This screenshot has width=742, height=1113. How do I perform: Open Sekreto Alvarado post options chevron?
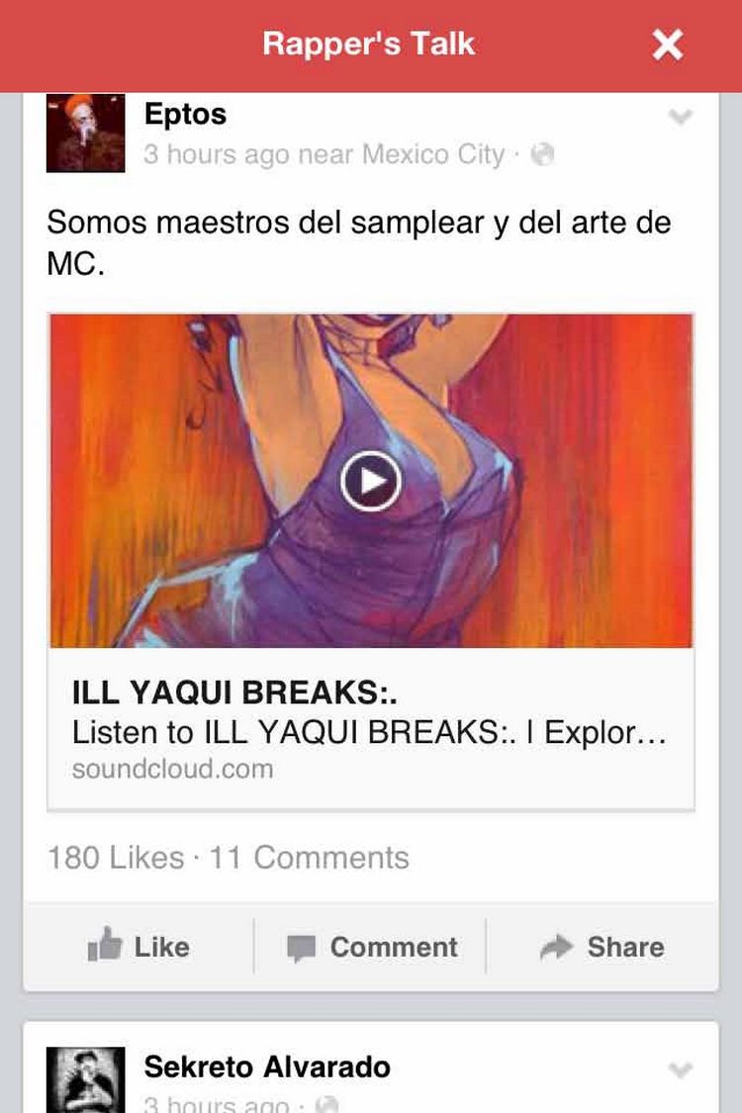(681, 1069)
